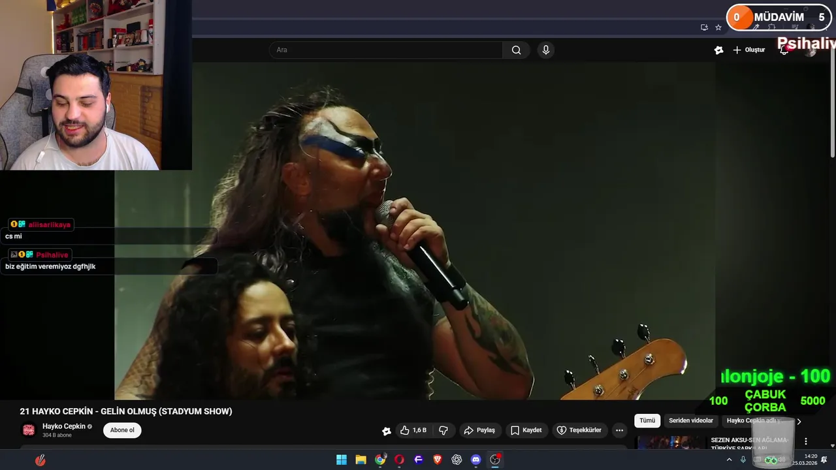
Task: Open the clock showing 14:20
Action: click(805, 460)
